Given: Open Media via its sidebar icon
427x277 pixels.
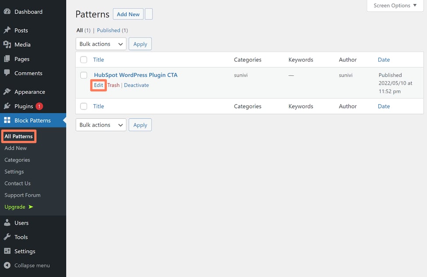Looking at the screenshot, I should pos(7,45).
